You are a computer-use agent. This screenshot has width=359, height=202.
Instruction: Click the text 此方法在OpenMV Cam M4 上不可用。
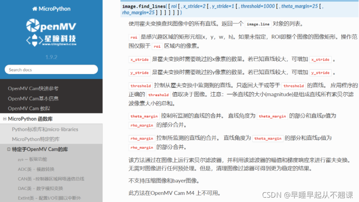(x=175, y=193)
